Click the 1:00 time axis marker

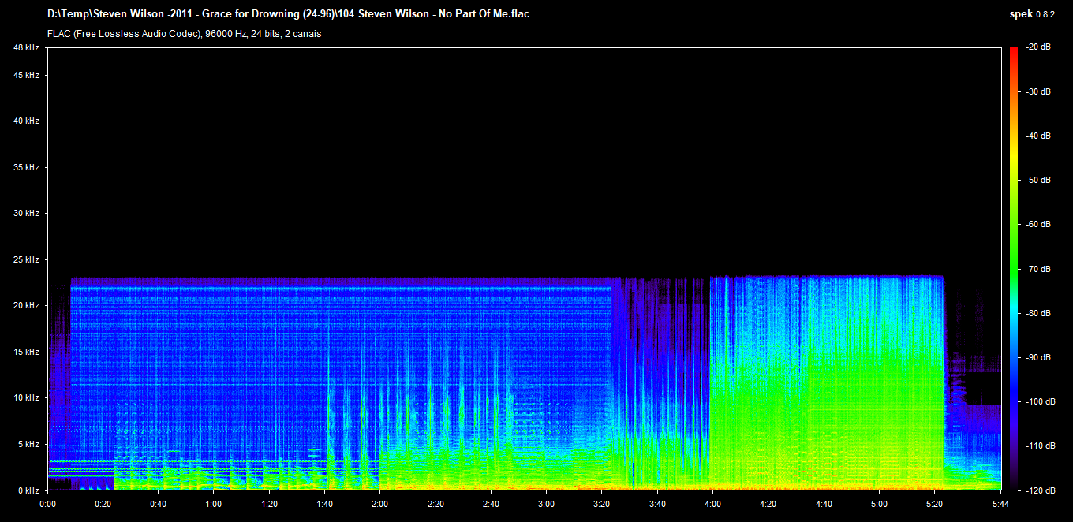213,504
